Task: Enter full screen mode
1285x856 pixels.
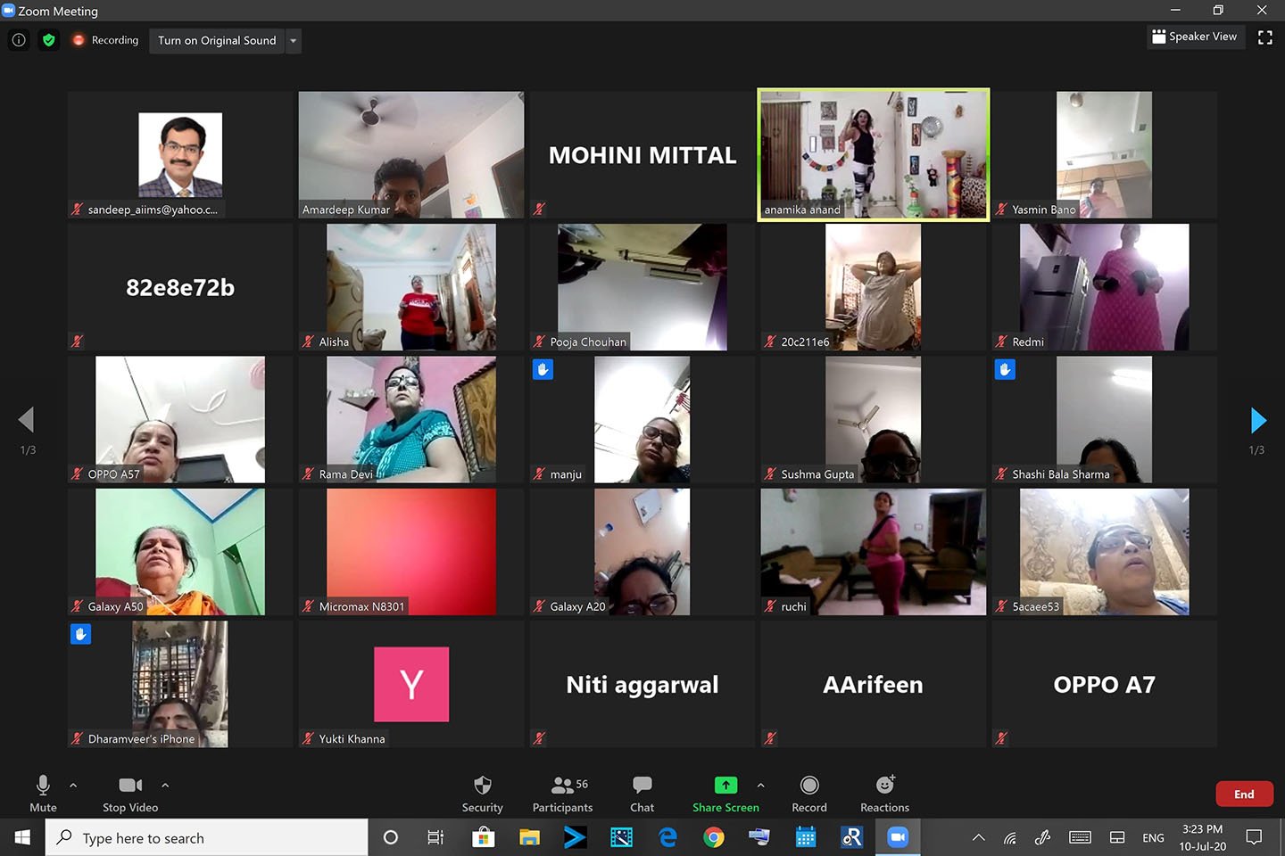Action: (x=1264, y=37)
